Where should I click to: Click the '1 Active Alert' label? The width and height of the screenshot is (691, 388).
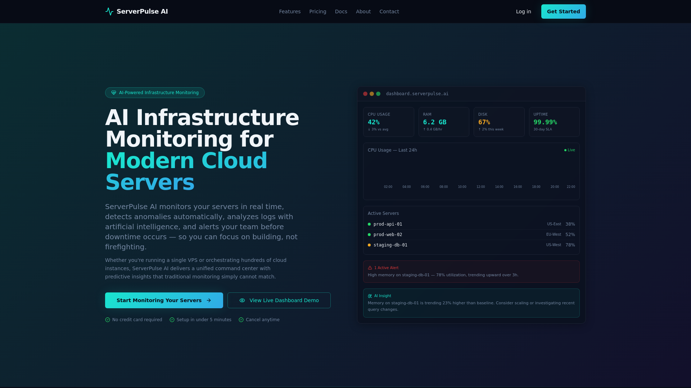pos(386,268)
